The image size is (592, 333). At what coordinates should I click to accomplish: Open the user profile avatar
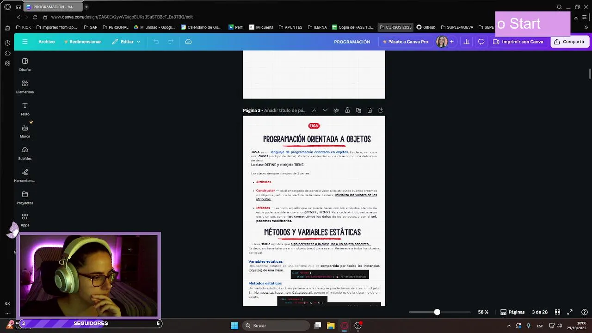[x=441, y=42]
